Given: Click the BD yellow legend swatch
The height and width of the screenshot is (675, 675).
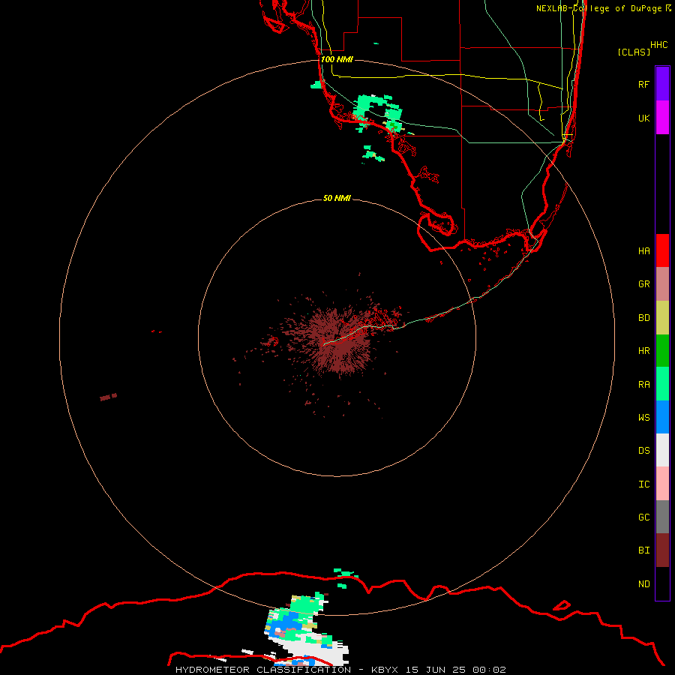Looking at the screenshot, I should tap(662, 318).
